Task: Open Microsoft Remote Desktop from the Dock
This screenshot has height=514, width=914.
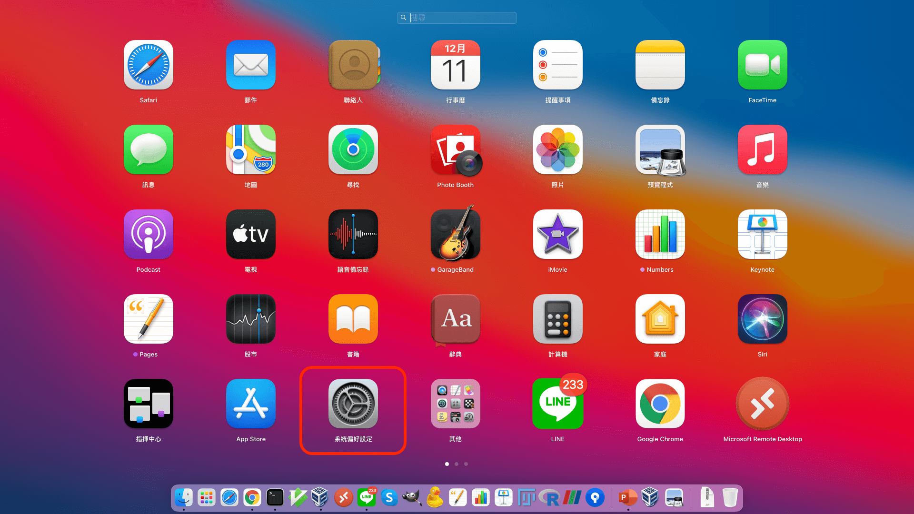Action: click(344, 498)
